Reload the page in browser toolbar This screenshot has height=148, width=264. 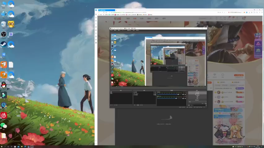104,12
